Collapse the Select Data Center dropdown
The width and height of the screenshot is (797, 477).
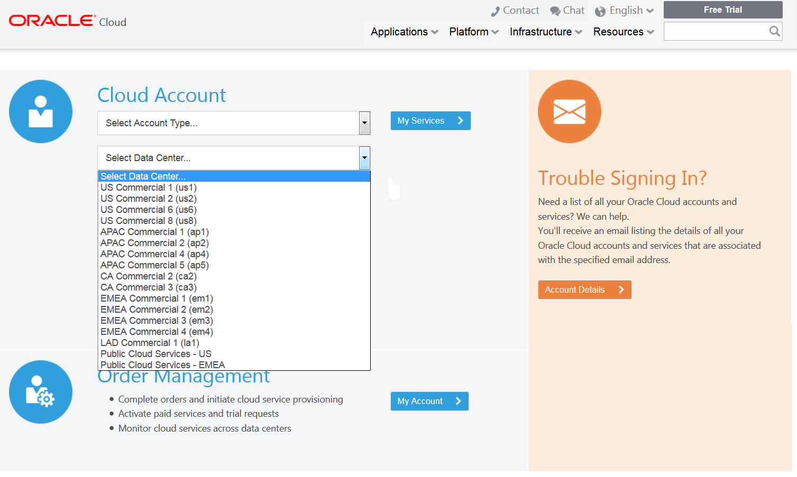pos(364,157)
